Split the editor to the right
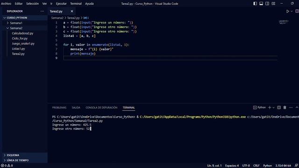 pyautogui.click(x=297, y=11)
